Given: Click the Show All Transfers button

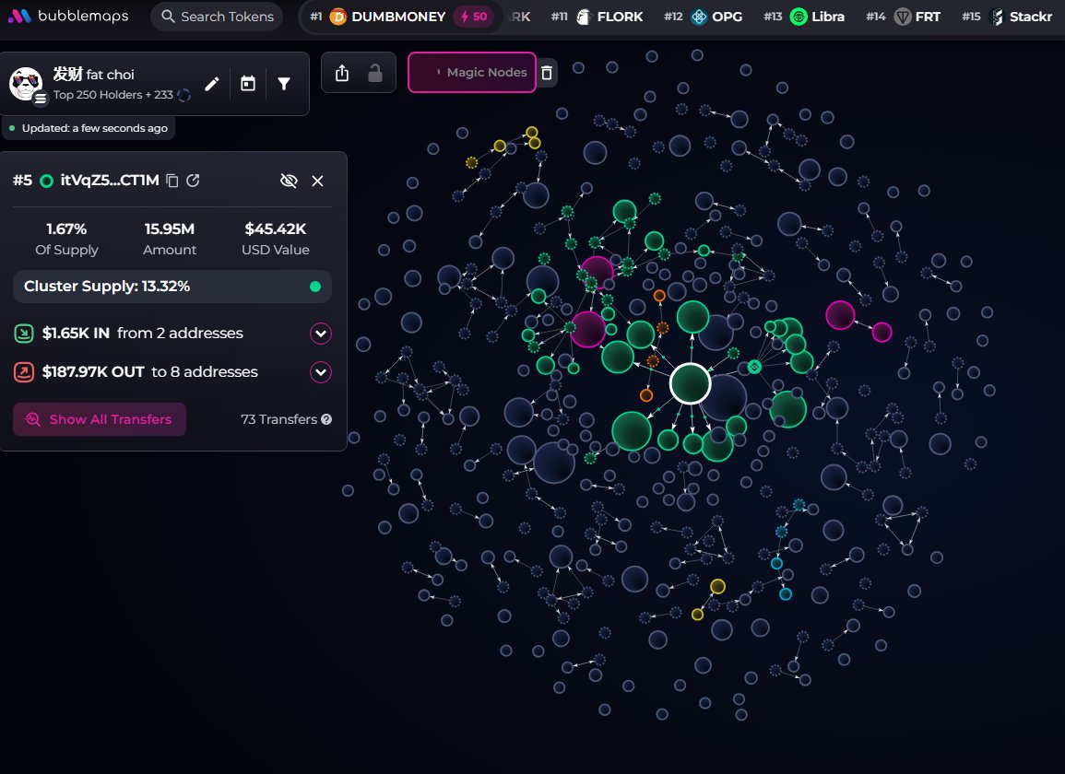Looking at the screenshot, I should click(100, 419).
